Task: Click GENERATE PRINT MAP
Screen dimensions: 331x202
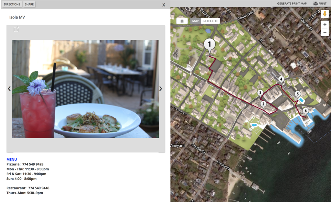Action: pos(292,3)
